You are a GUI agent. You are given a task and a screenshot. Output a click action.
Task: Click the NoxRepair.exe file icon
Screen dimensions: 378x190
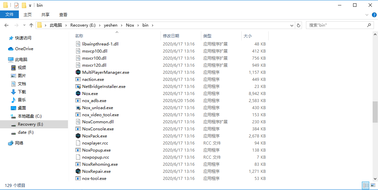click(78, 171)
